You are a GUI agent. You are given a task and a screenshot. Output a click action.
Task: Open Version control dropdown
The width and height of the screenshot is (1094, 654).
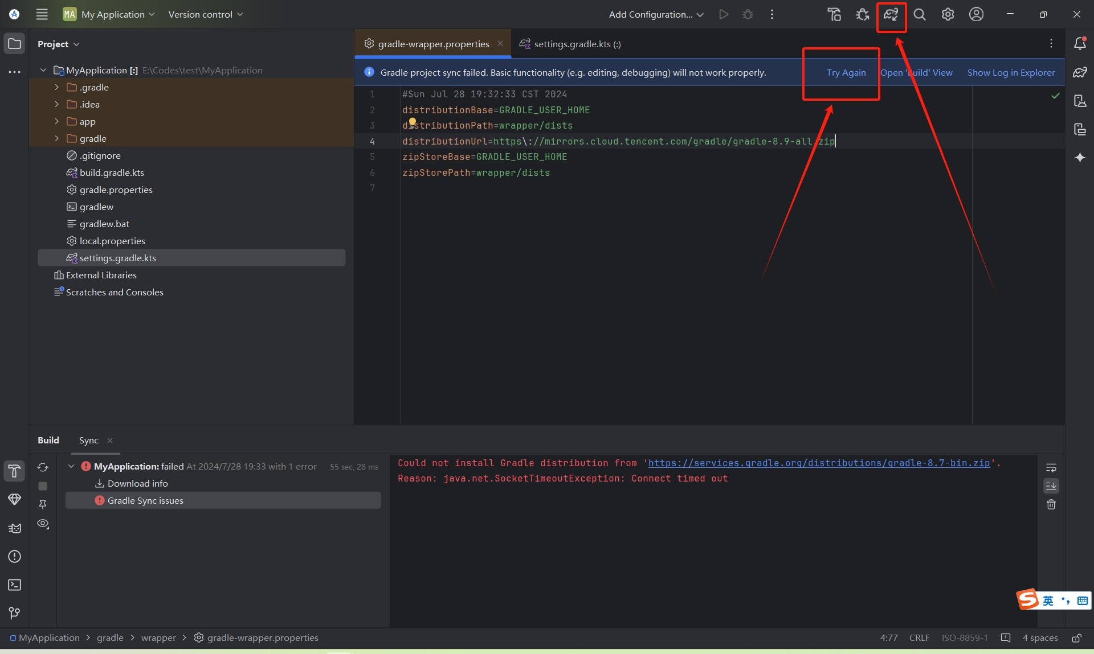pyautogui.click(x=206, y=14)
